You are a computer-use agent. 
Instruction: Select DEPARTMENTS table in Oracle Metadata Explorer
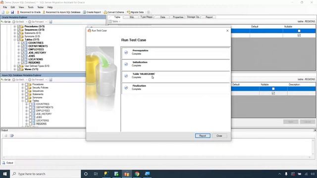point(38,46)
